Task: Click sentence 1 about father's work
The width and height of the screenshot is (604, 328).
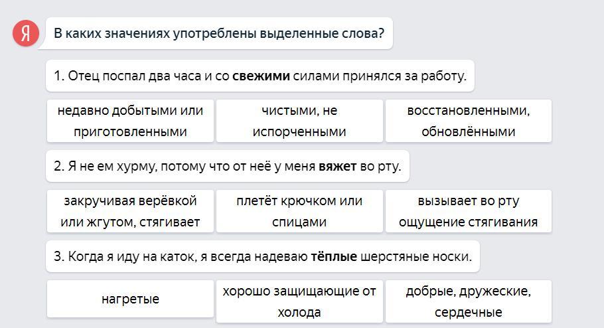Action: [x=260, y=76]
